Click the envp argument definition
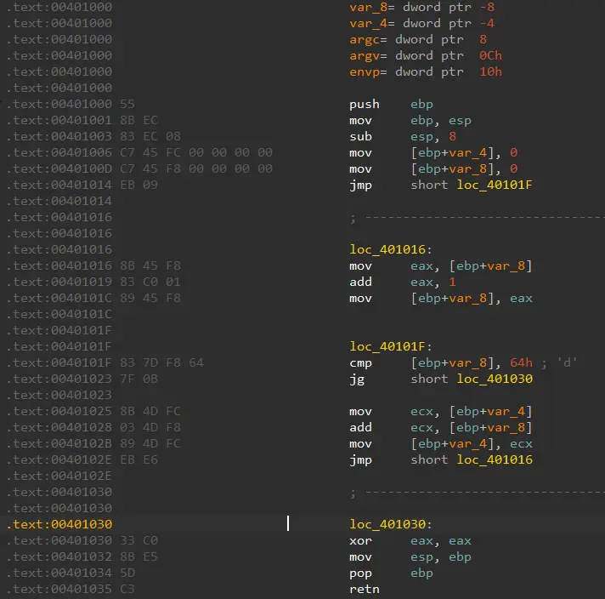 426,72
